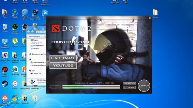Open the Разное desktop folder

(25, 2)
